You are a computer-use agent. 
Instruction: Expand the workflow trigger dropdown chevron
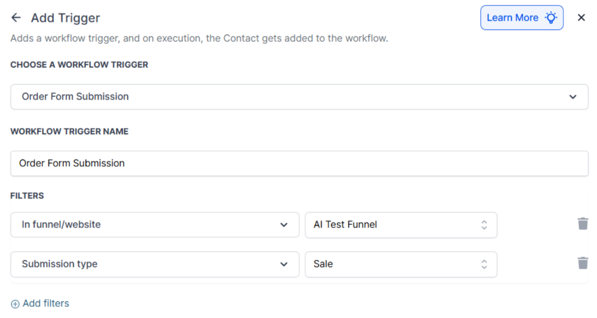[x=573, y=97]
